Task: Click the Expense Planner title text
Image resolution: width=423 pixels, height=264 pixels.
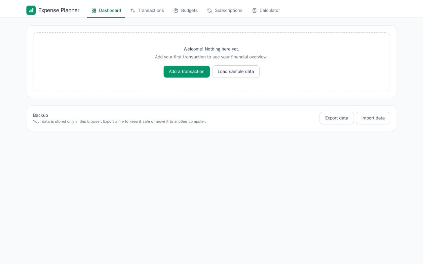Action: [59, 10]
